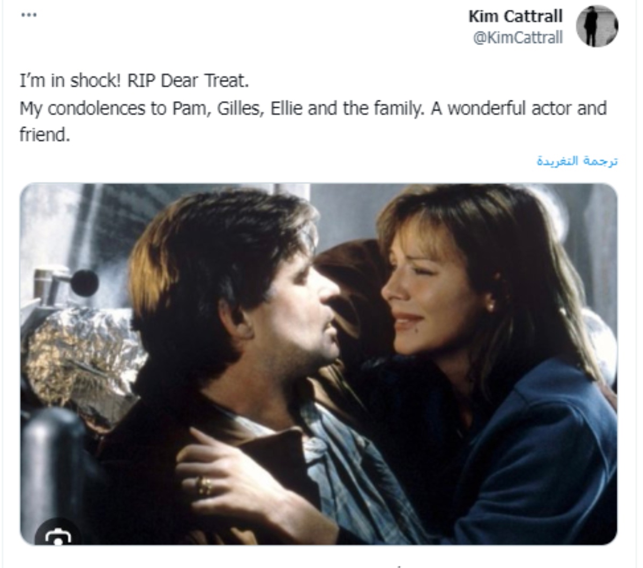Image resolution: width=643 pixels, height=568 pixels.
Task: Click the blue Arabic translate tweet link
Action: (578, 161)
